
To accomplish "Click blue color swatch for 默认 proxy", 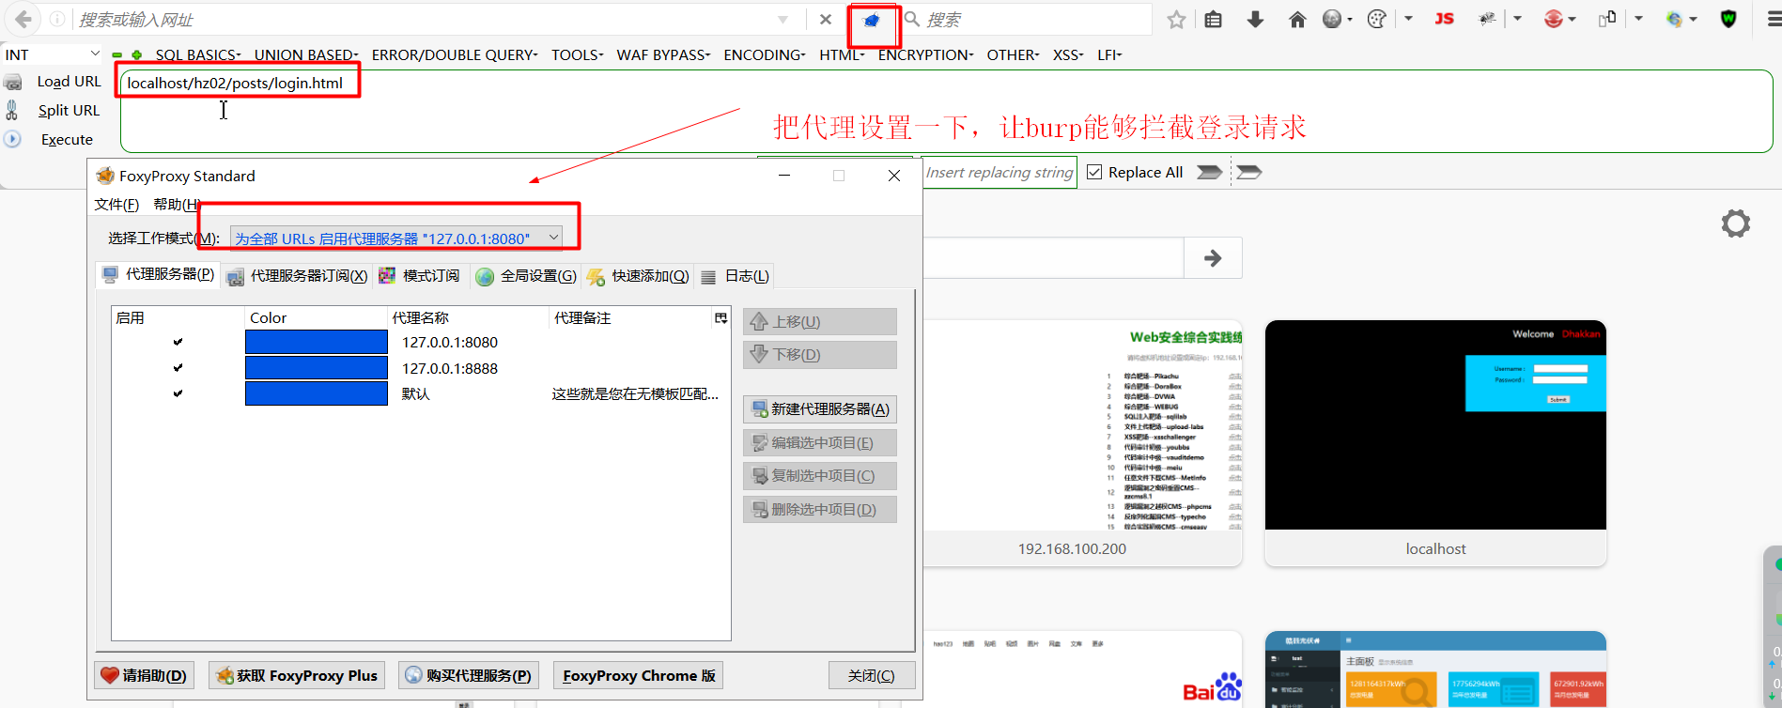I will 317,393.
